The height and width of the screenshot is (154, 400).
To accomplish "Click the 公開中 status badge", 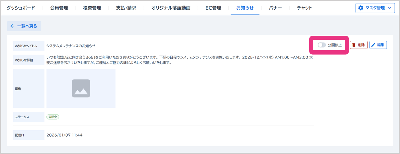I will pyautogui.click(x=53, y=117).
